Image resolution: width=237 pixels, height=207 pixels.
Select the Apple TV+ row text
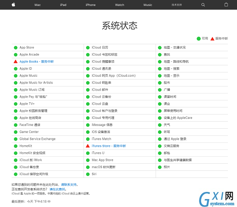coord(27,104)
